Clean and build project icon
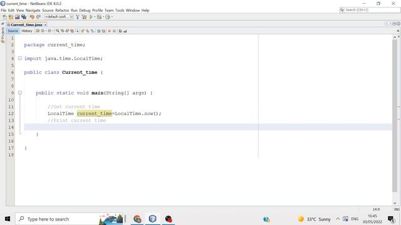The height and width of the screenshot is (225, 401). click(x=84, y=17)
